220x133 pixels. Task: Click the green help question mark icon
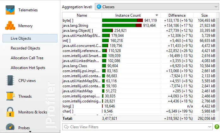217,127
